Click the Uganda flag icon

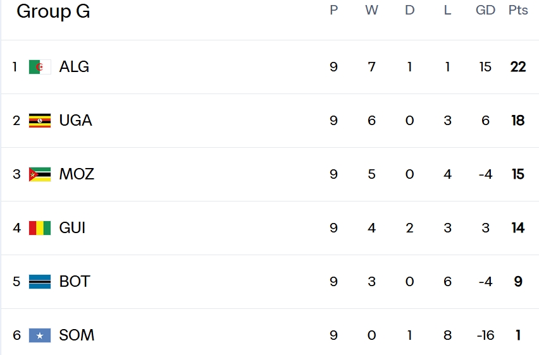click(40, 121)
